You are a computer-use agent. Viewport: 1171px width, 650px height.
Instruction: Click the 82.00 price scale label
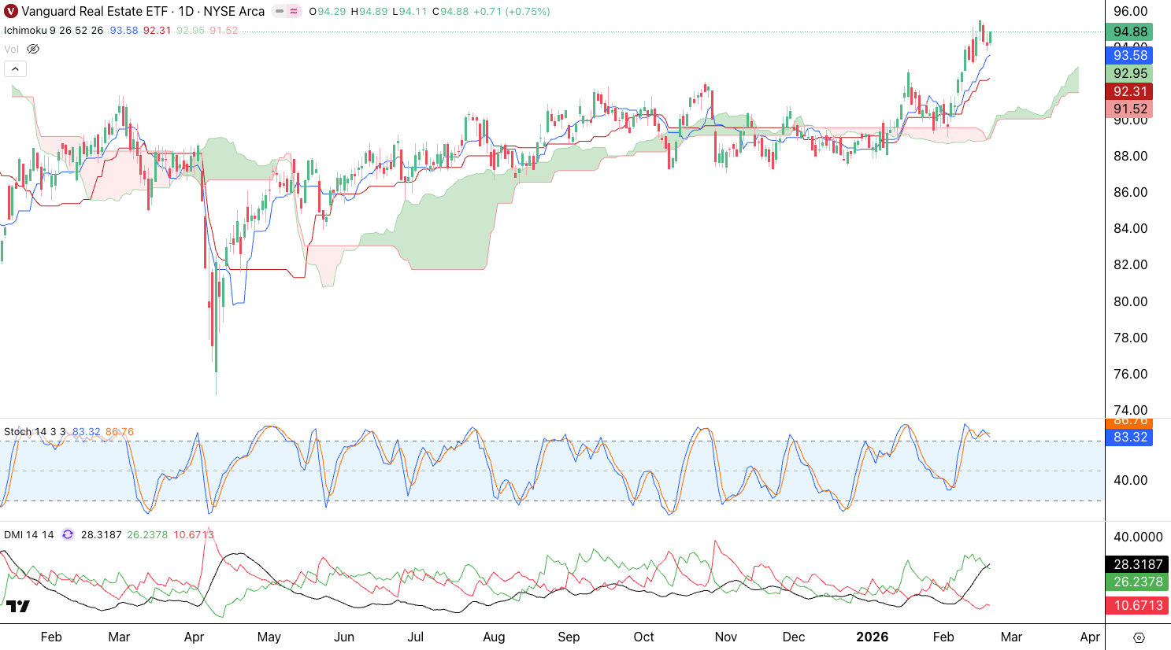[1130, 264]
